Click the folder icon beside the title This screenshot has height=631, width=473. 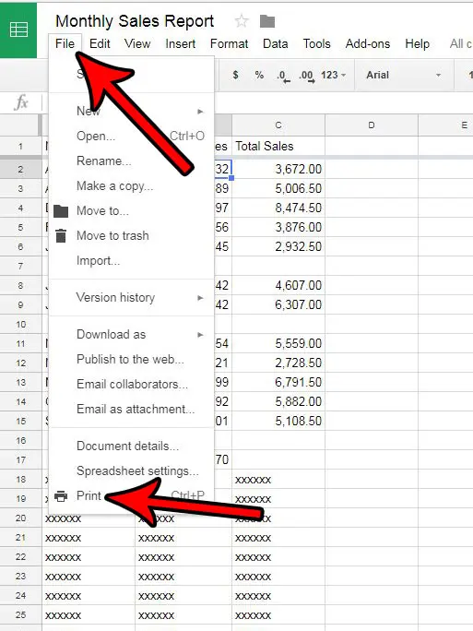(267, 21)
